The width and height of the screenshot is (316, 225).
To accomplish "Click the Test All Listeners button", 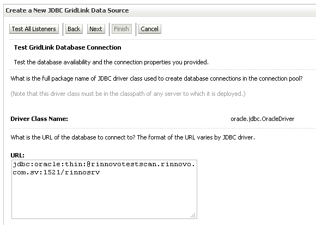I will coord(34,29).
